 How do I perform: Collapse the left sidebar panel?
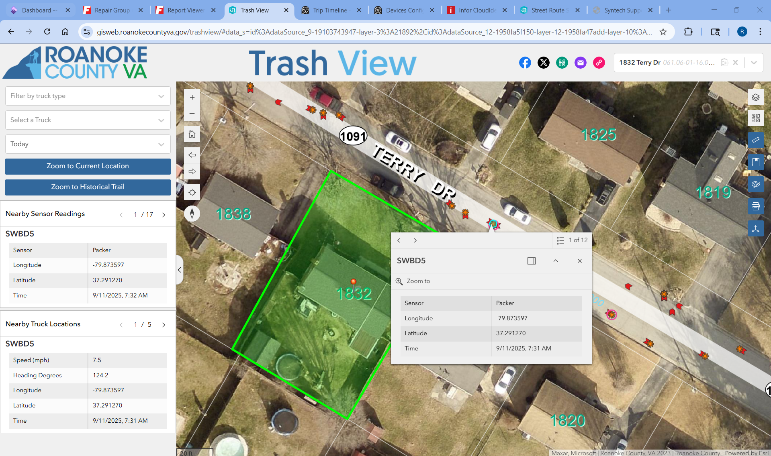pyautogui.click(x=180, y=270)
